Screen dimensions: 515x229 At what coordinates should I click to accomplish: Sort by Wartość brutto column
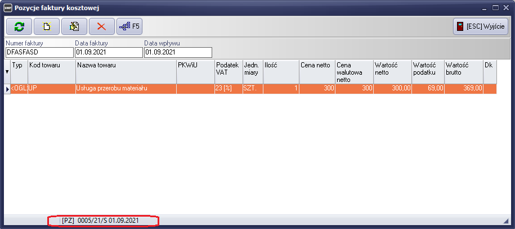click(x=463, y=69)
